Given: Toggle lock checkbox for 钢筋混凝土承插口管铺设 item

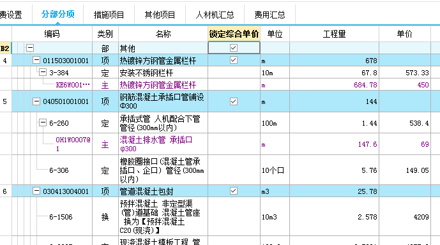Looking at the screenshot, I should [234, 101].
